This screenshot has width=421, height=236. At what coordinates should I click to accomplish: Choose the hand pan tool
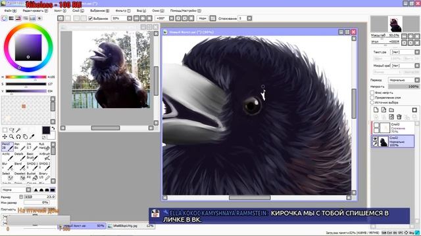(x=25, y=137)
